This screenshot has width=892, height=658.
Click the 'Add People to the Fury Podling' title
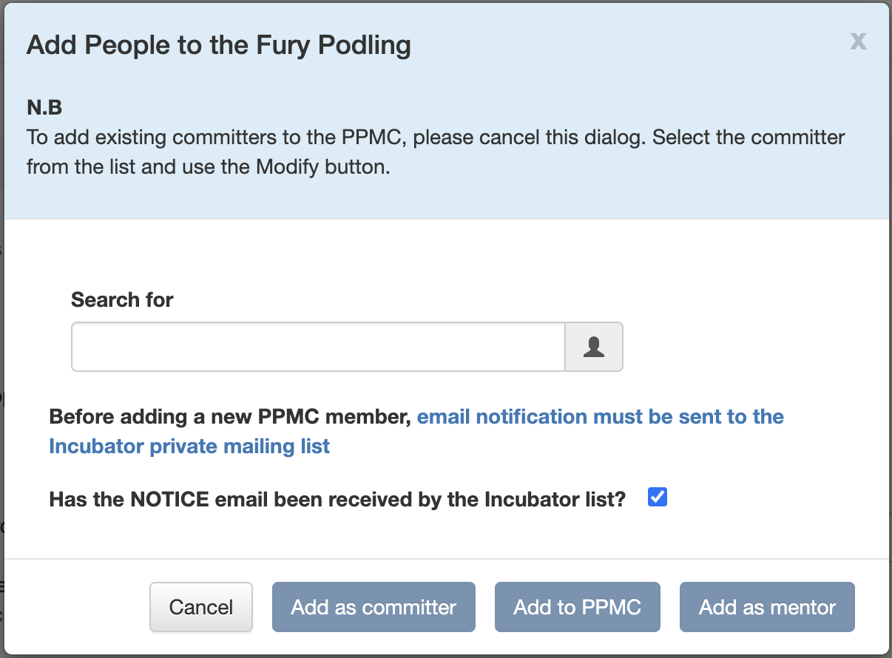(x=219, y=46)
